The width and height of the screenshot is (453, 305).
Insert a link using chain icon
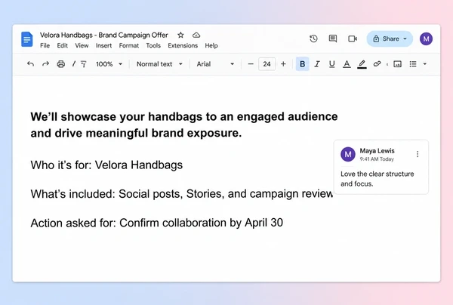tap(377, 64)
